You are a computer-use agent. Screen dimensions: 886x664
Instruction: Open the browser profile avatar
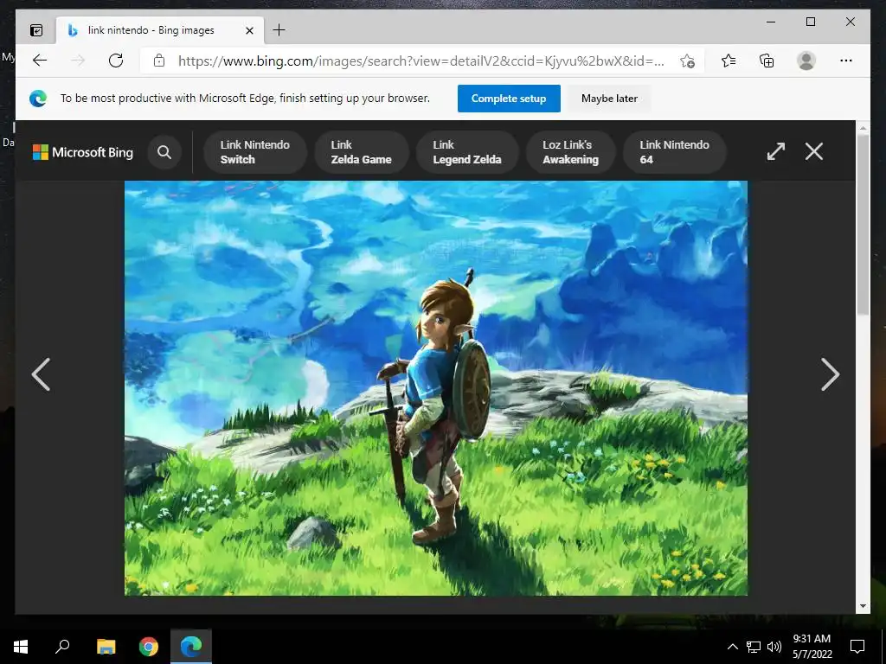806,61
